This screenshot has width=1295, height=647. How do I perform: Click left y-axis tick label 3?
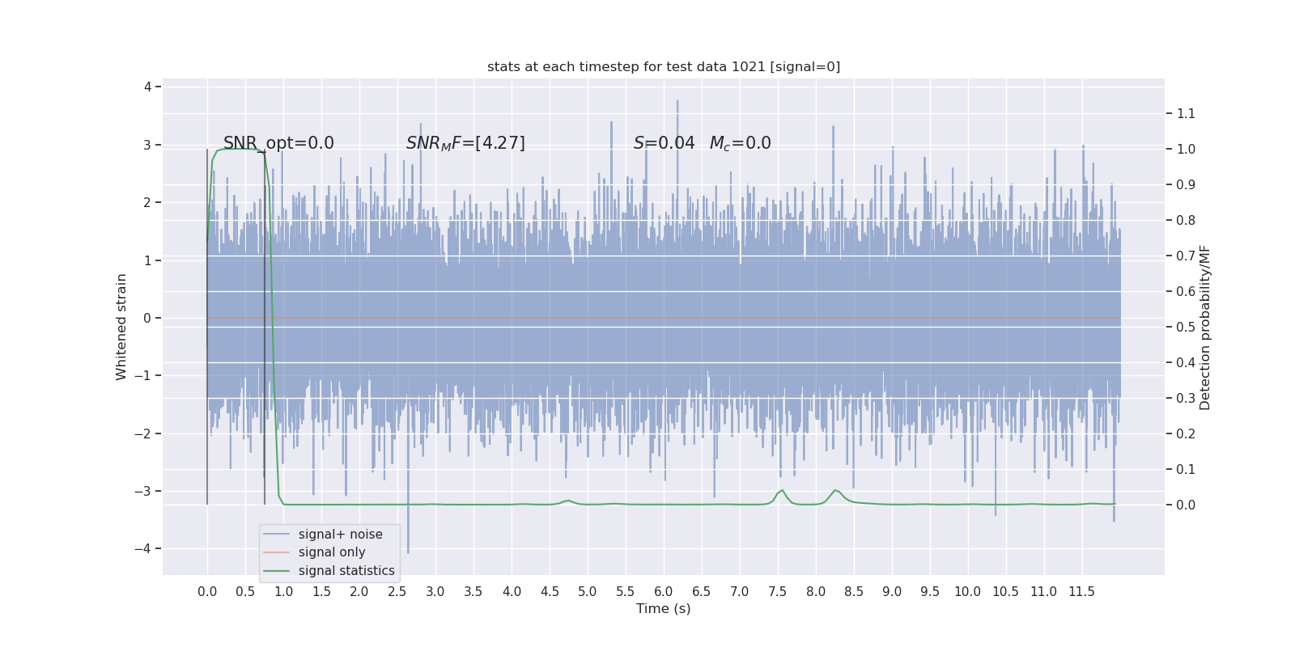click(x=147, y=145)
